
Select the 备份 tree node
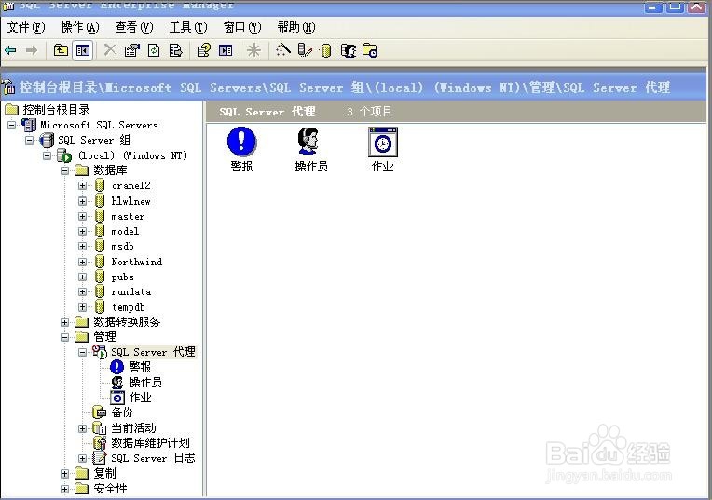click(123, 412)
